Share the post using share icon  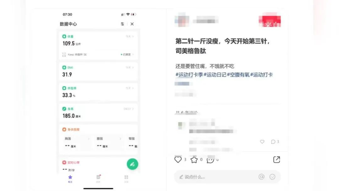pyautogui.click(x=277, y=160)
